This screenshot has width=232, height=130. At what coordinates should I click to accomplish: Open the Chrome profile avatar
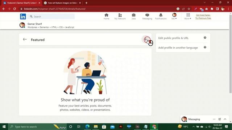click(x=223, y=9)
